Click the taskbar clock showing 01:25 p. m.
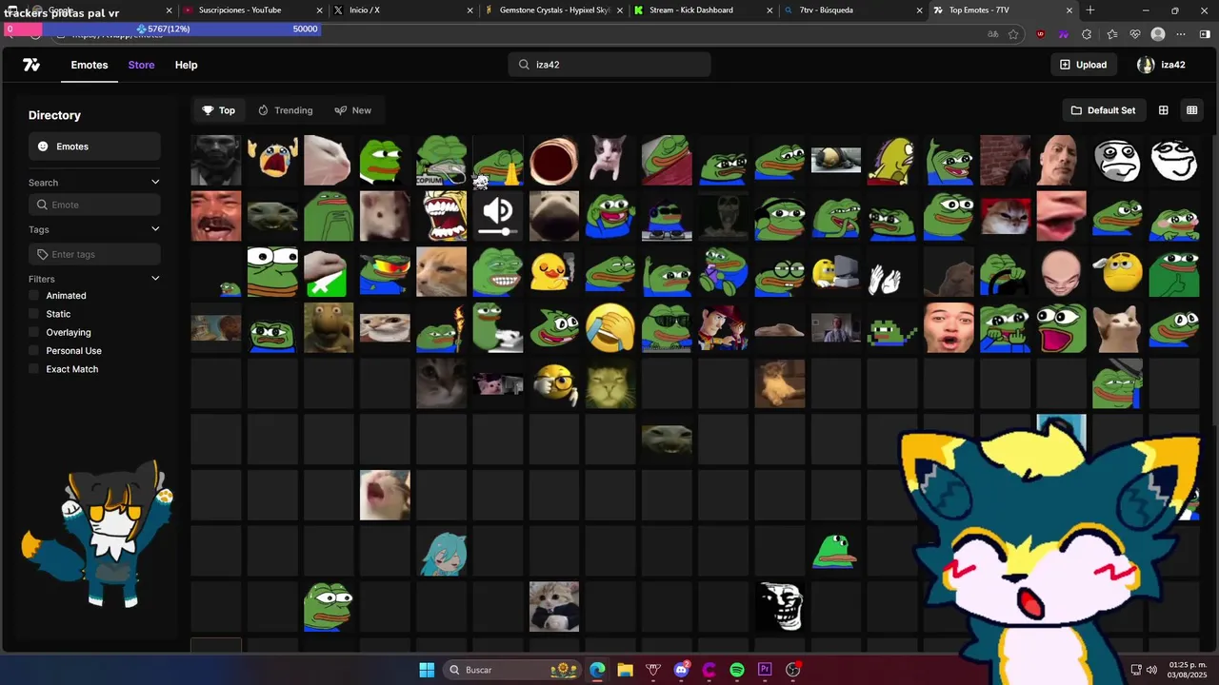The width and height of the screenshot is (1219, 685). (x=1189, y=670)
